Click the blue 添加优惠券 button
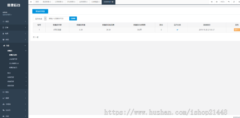240x118 pixels. (x=40, y=11)
